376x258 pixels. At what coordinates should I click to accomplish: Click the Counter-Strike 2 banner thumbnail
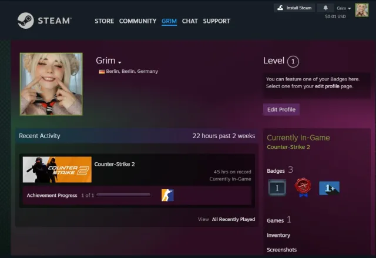coord(57,169)
